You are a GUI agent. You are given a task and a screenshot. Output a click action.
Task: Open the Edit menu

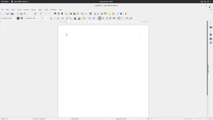[x=7, y=10]
